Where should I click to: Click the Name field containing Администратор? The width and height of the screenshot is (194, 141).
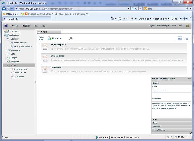[172, 91]
